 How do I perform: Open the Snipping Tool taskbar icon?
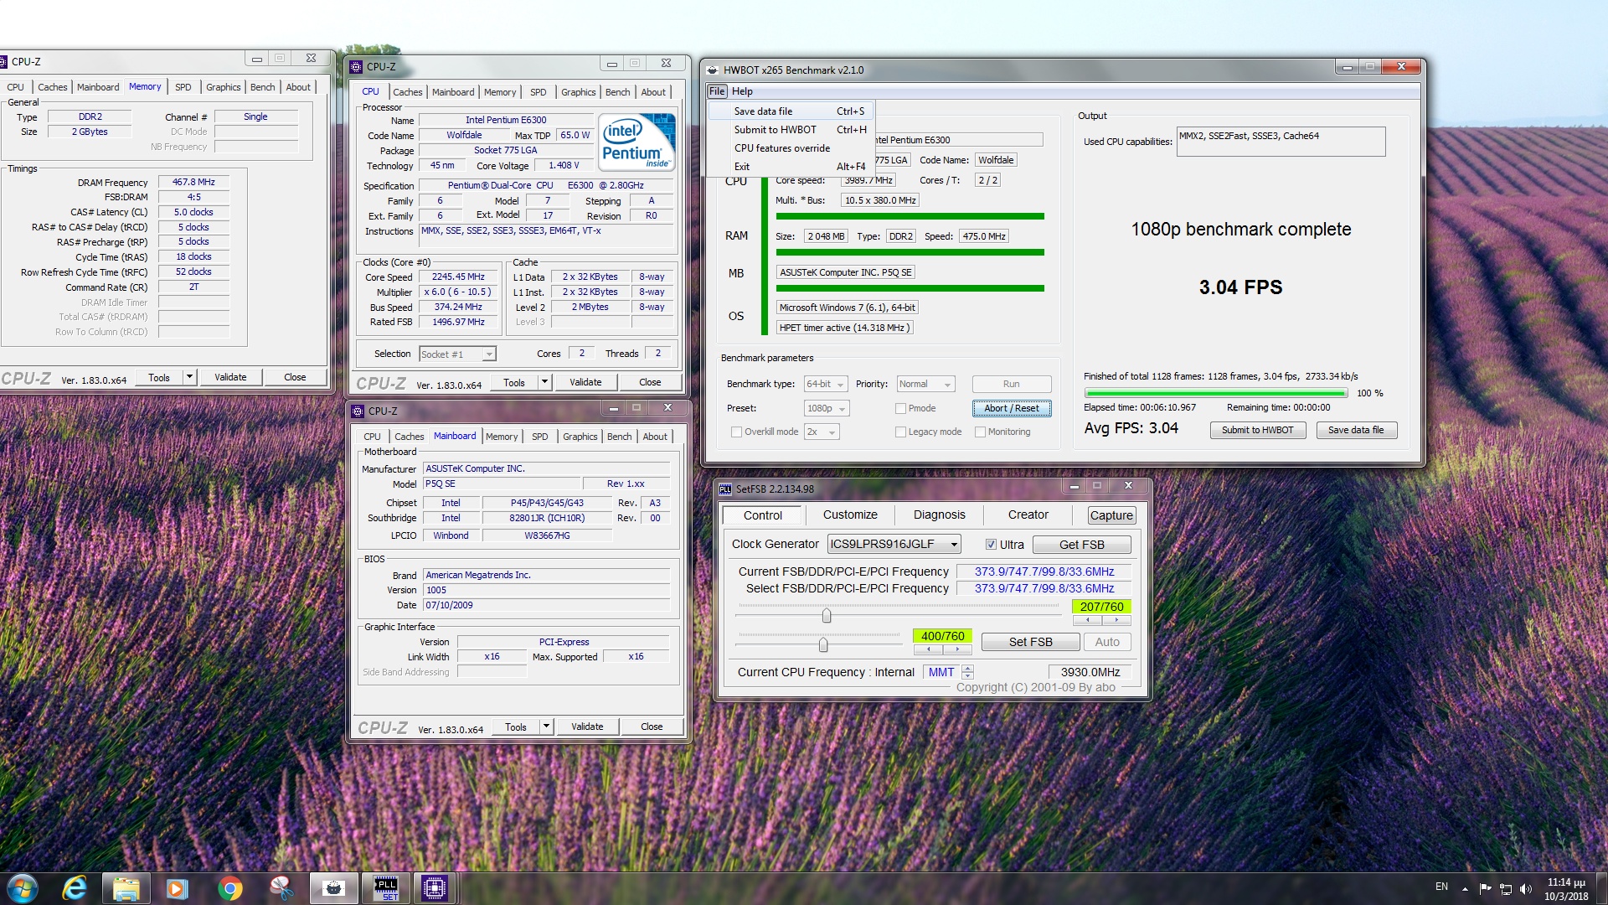(281, 888)
